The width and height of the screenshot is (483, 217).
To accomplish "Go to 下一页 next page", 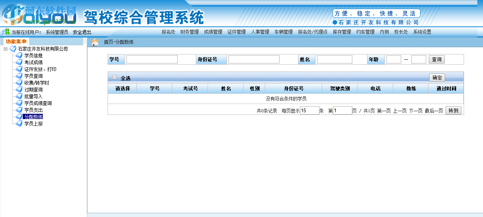I will [x=416, y=111].
